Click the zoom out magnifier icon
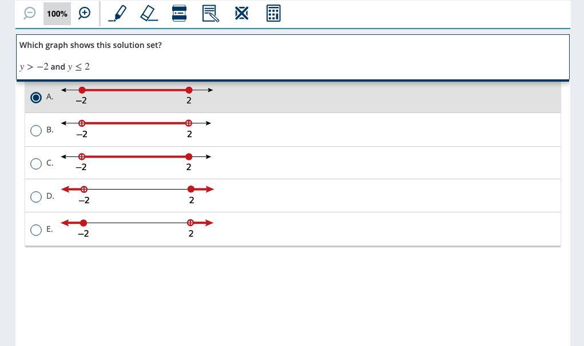 tap(30, 13)
